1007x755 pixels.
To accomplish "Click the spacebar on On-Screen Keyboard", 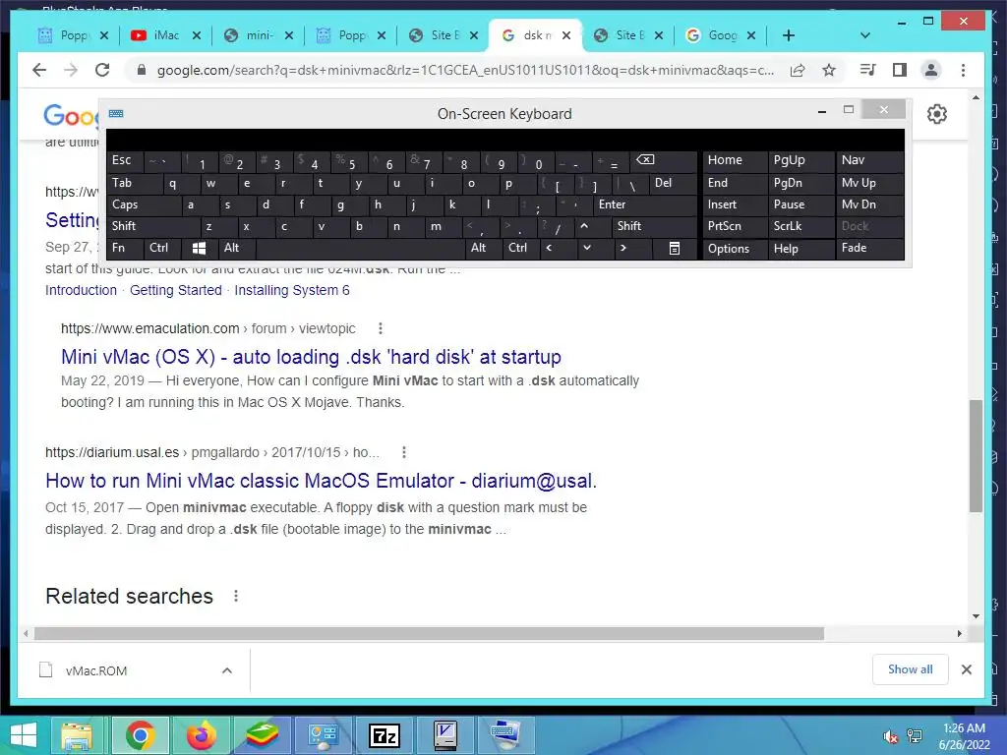I will click(x=360, y=248).
